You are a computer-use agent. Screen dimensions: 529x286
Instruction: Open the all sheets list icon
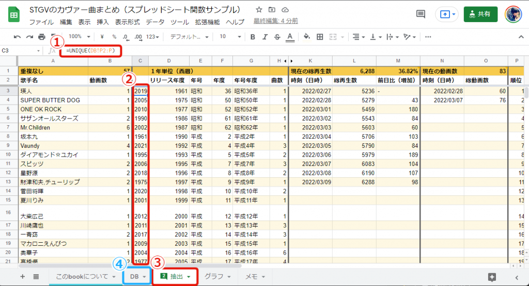[36, 277]
